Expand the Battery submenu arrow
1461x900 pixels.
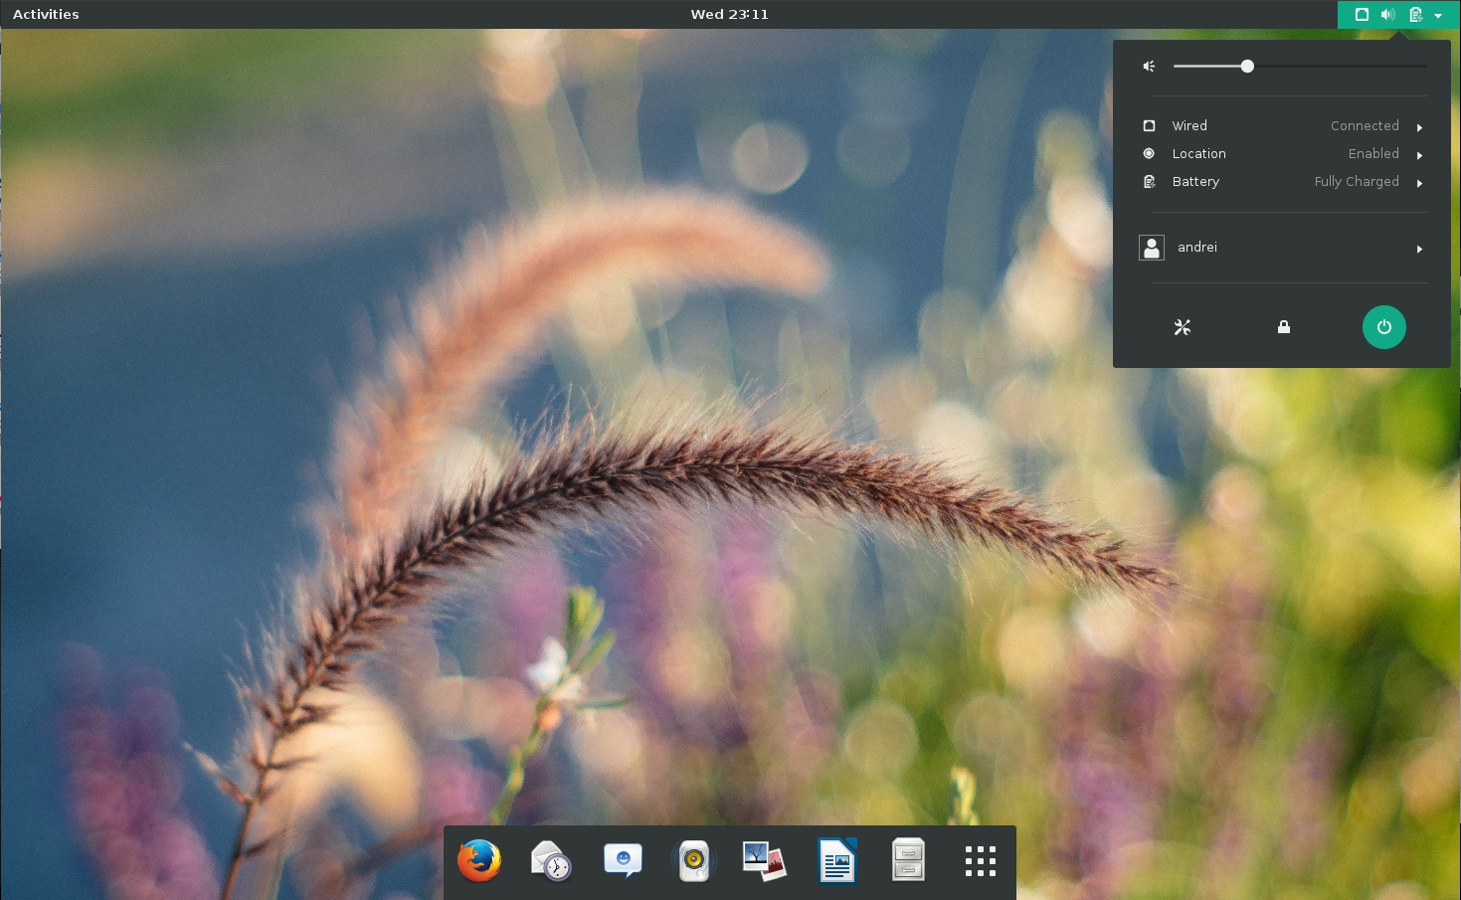click(x=1419, y=183)
